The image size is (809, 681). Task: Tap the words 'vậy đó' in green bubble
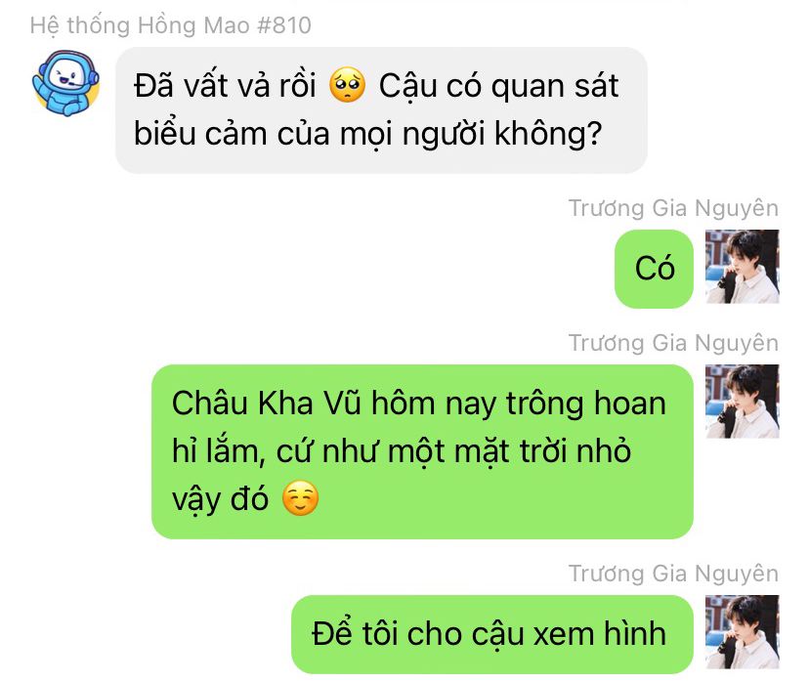[220, 499]
